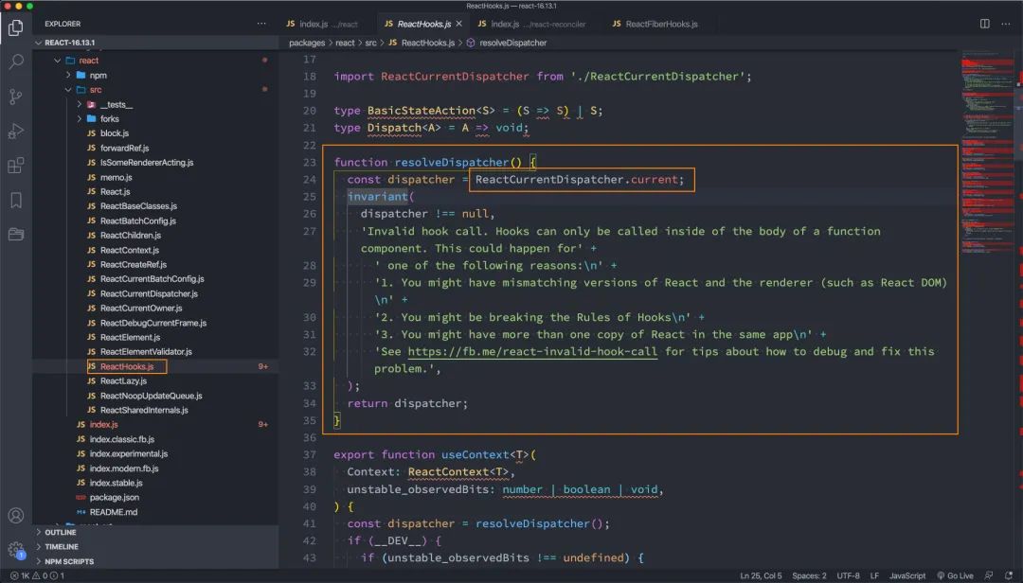Viewport: 1023px width, 583px height.
Task: Click the Go Live status button
Action: (x=955, y=575)
